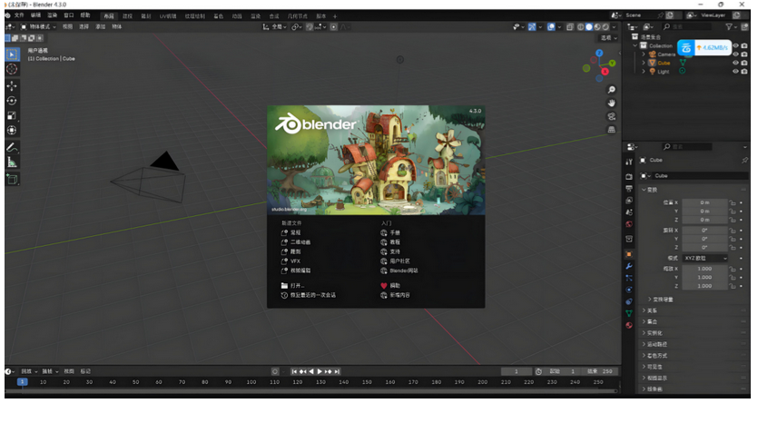Viewport: 758px width, 423px height.
Task: Toggle proportional editing in header
Action: (333, 27)
